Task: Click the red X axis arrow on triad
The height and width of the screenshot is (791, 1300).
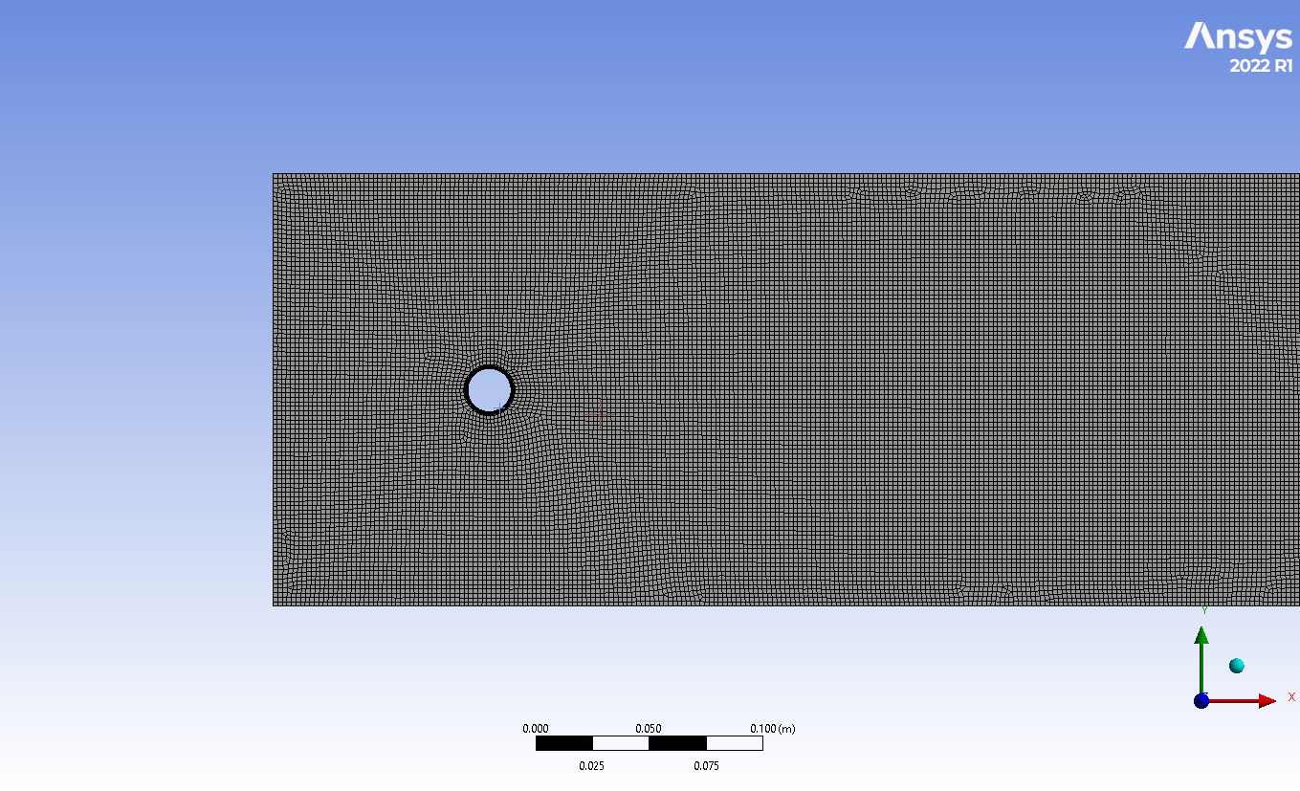Action: click(1265, 701)
